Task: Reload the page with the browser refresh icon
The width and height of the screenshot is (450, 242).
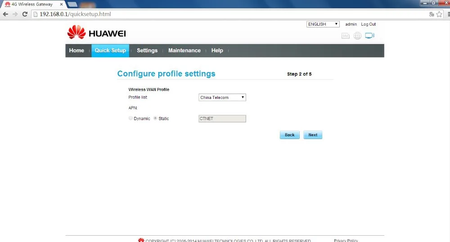Action: point(25,14)
